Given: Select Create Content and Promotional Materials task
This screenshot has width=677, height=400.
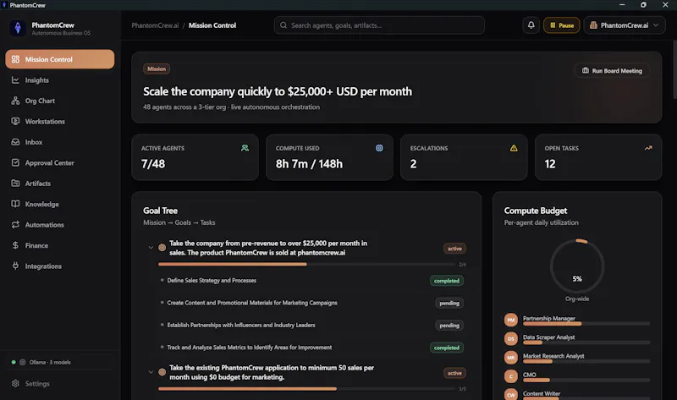Looking at the screenshot, I should click(252, 303).
